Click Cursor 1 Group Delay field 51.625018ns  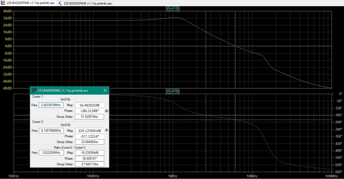89,116
